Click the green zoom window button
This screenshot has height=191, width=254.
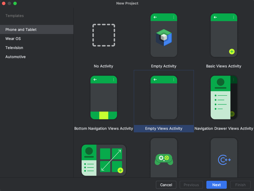coord(15,3)
